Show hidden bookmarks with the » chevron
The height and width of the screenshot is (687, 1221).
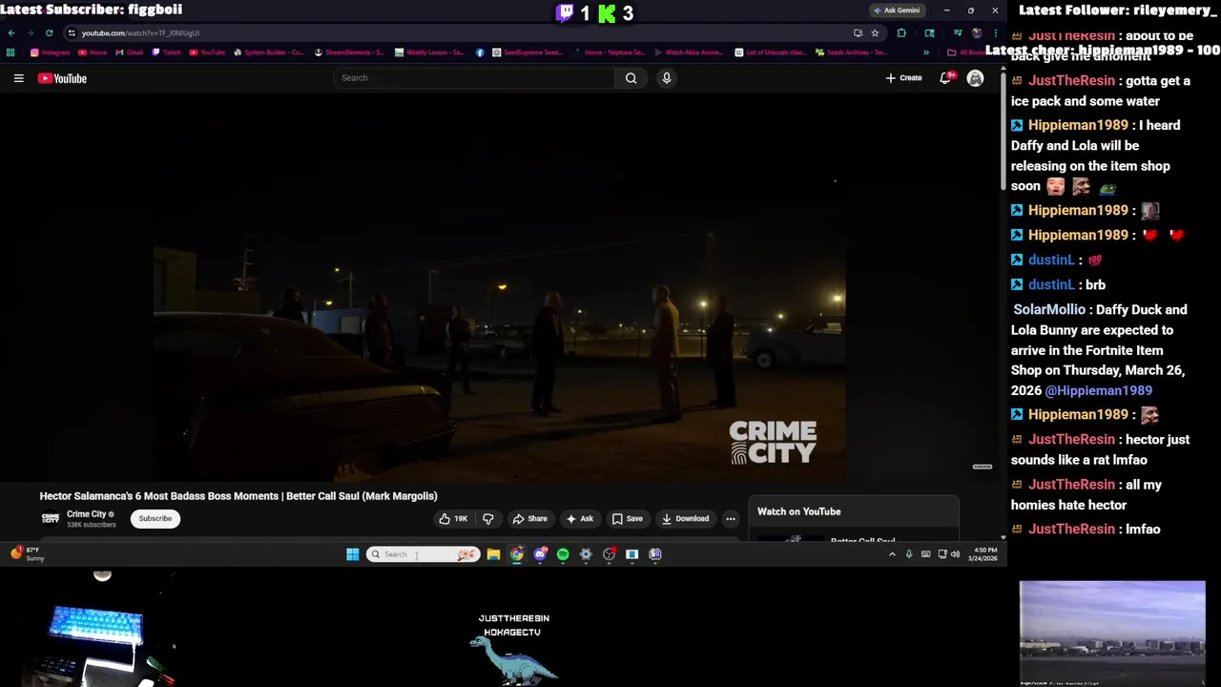point(925,52)
